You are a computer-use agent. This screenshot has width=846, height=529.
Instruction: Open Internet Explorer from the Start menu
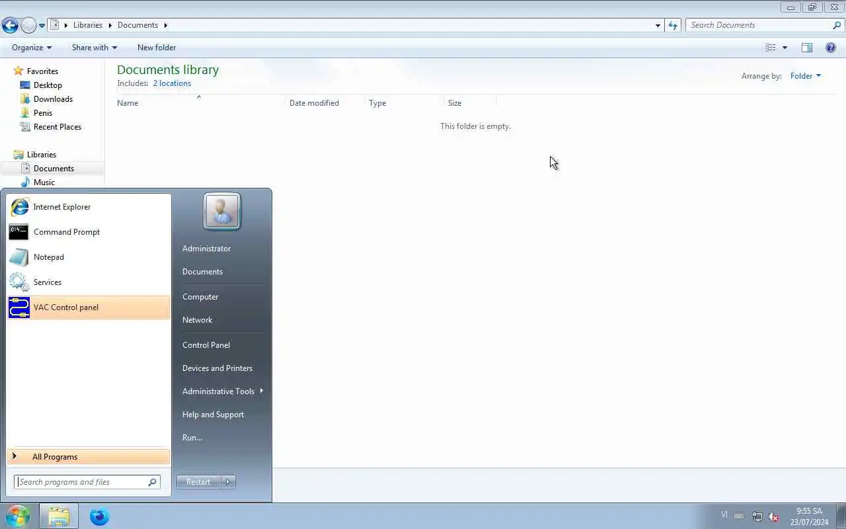pyautogui.click(x=89, y=207)
